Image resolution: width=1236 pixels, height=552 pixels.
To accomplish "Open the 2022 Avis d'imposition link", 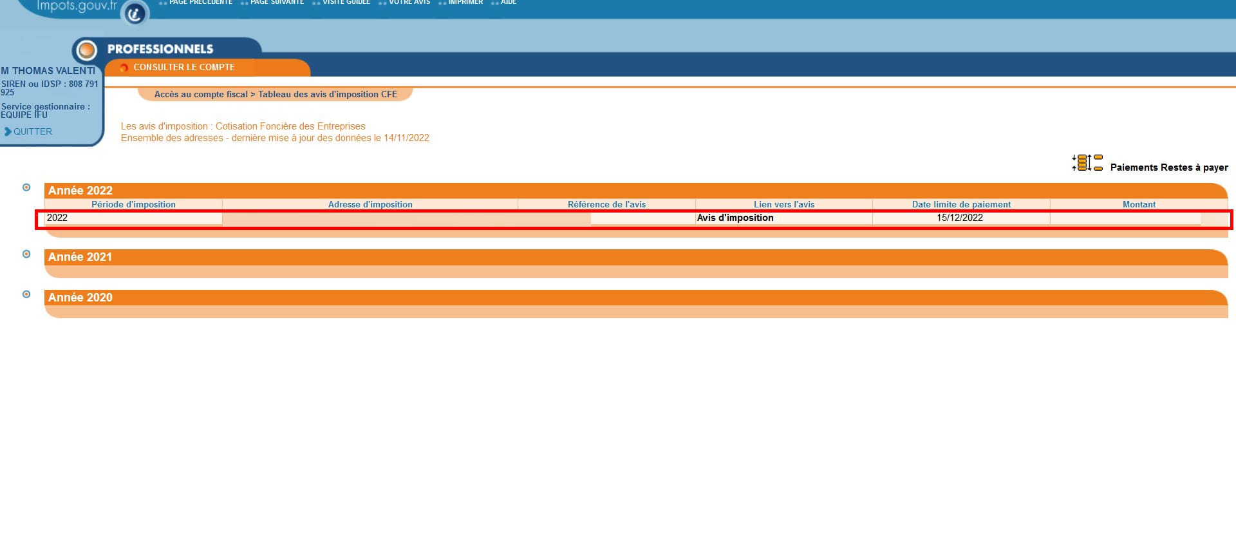I will click(x=735, y=218).
